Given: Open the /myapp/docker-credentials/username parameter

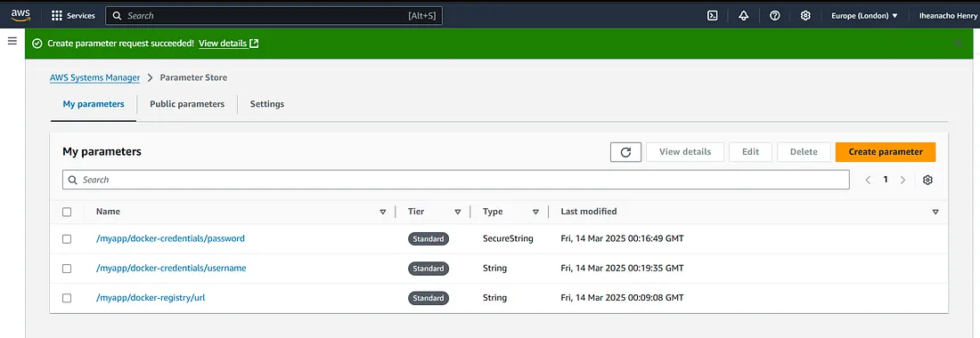Looking at the screenshot, I should coord(171,268).
